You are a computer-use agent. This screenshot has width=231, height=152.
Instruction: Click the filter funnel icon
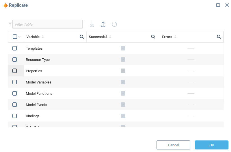[10, 24]
